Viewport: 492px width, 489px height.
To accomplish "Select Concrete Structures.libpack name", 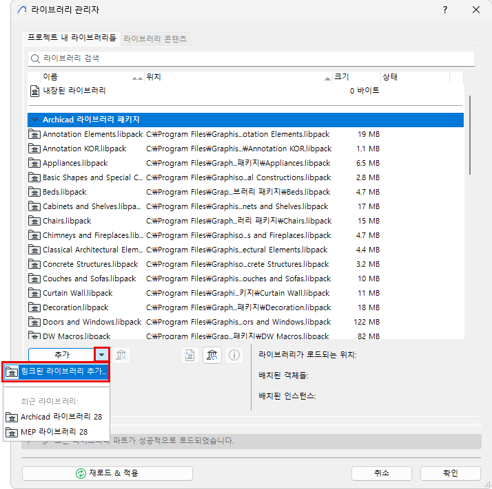I will pos(90,264).
